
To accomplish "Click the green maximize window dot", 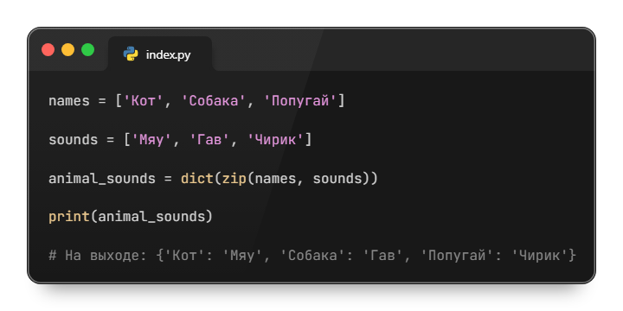I will click(x=87, y=50).
